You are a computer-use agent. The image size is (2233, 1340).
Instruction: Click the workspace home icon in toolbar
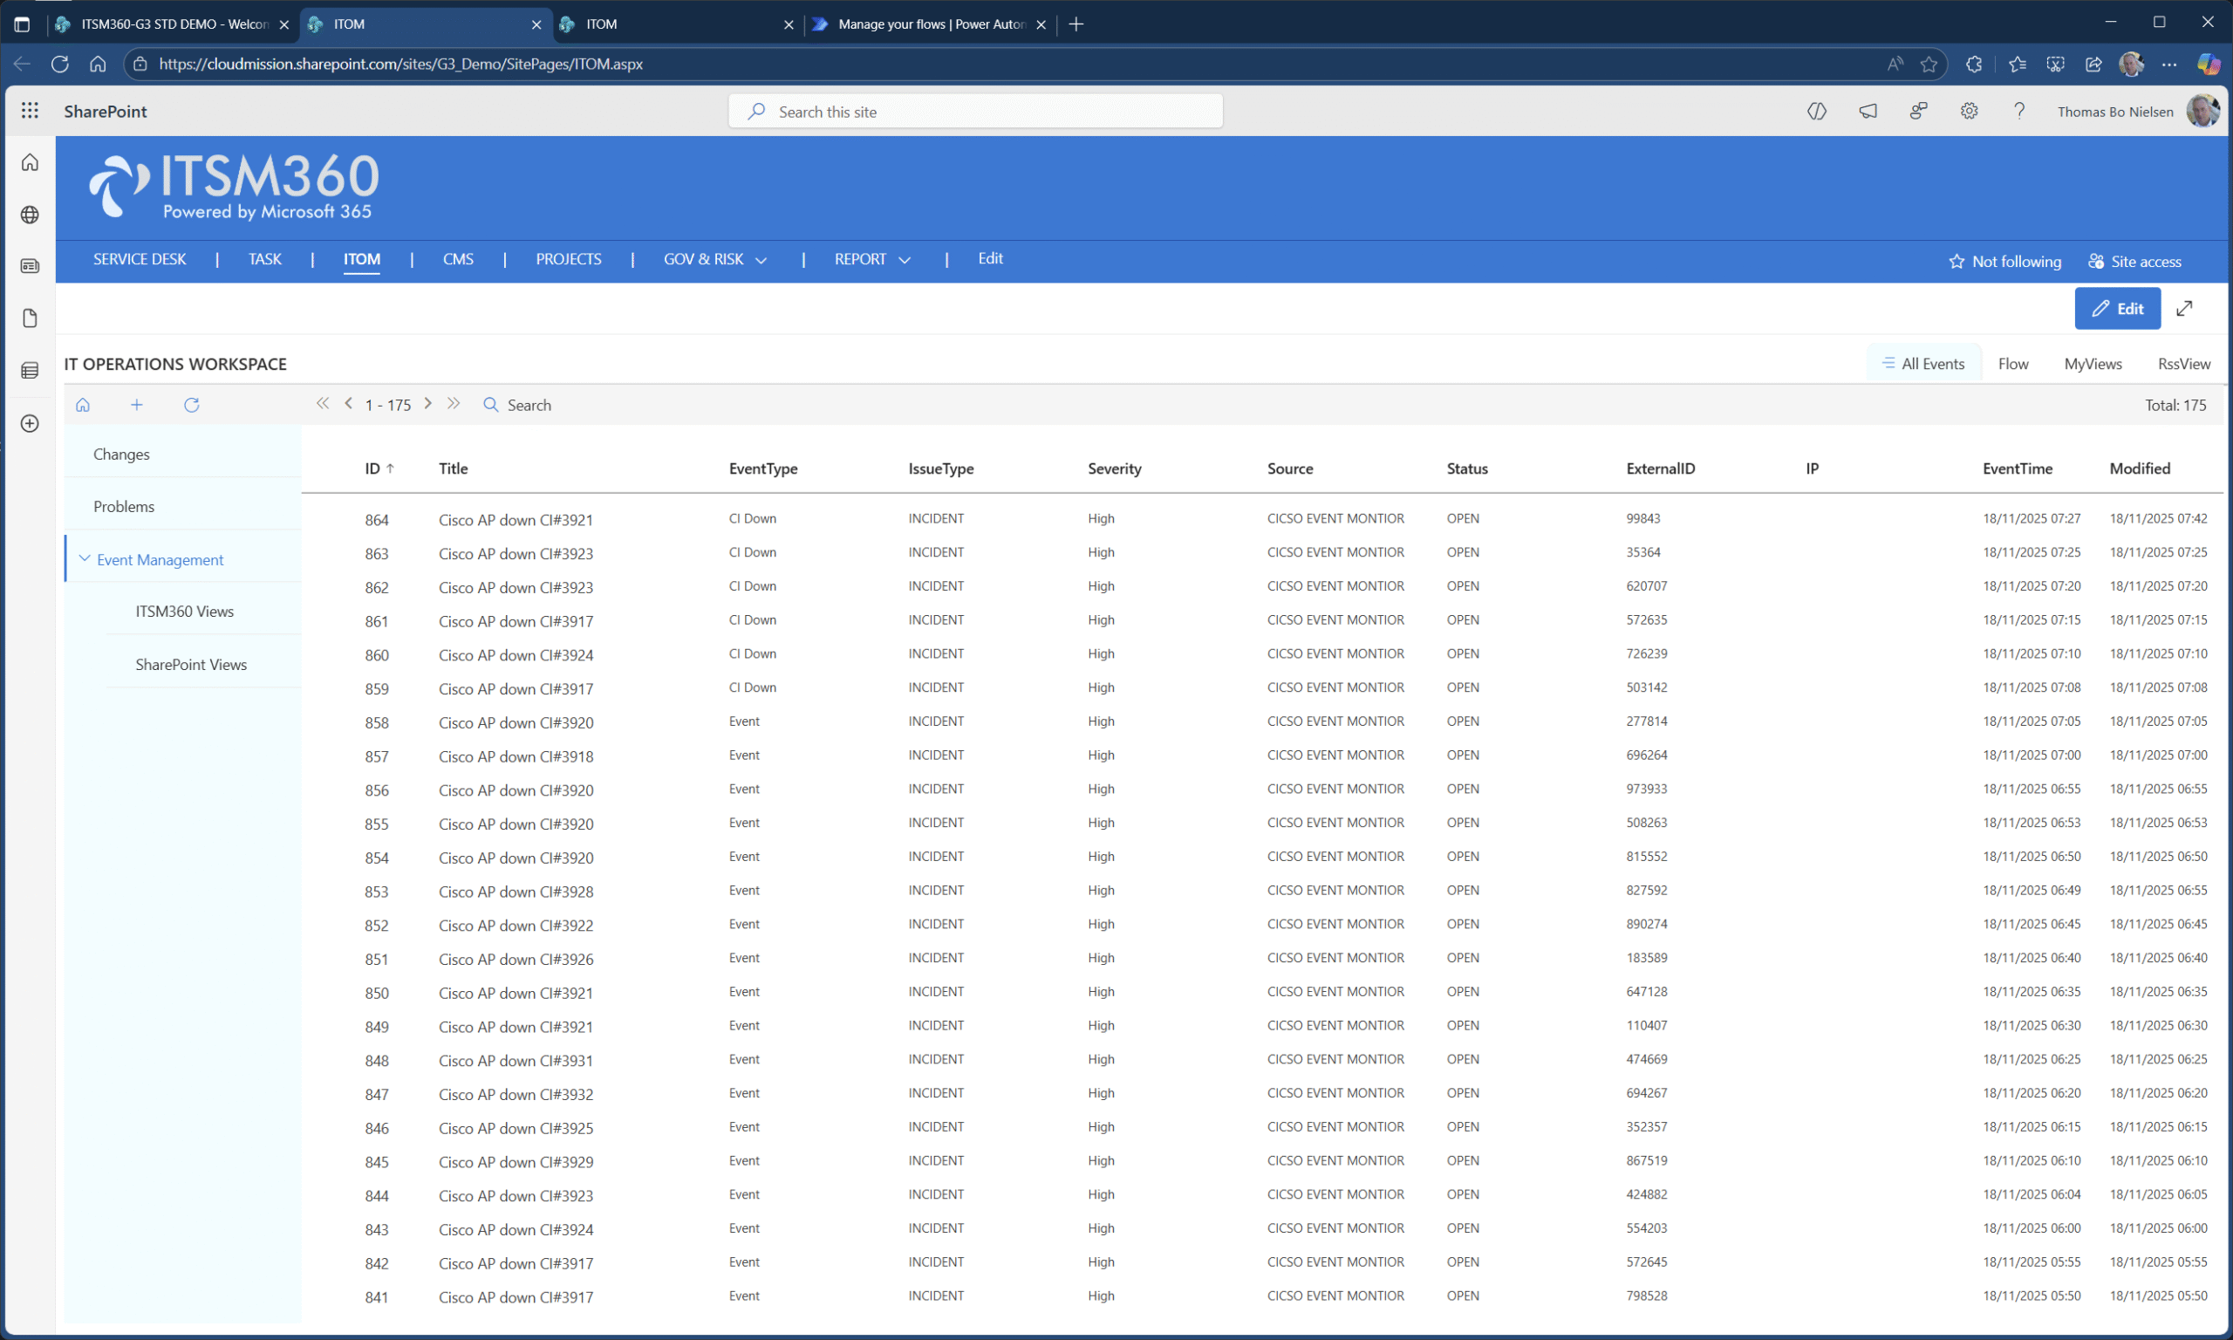83,405
